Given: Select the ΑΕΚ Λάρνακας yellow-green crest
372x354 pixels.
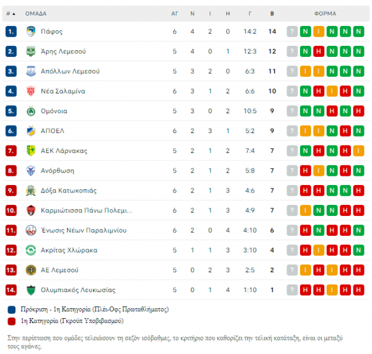Looking at the screenshot, I should click(x=31, y=151).
